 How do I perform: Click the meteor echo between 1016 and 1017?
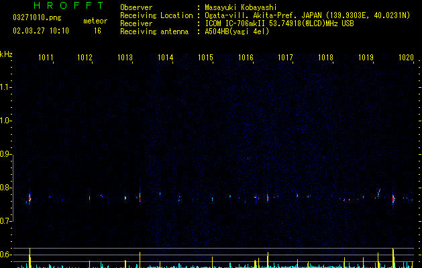click(x=268, y=198)
